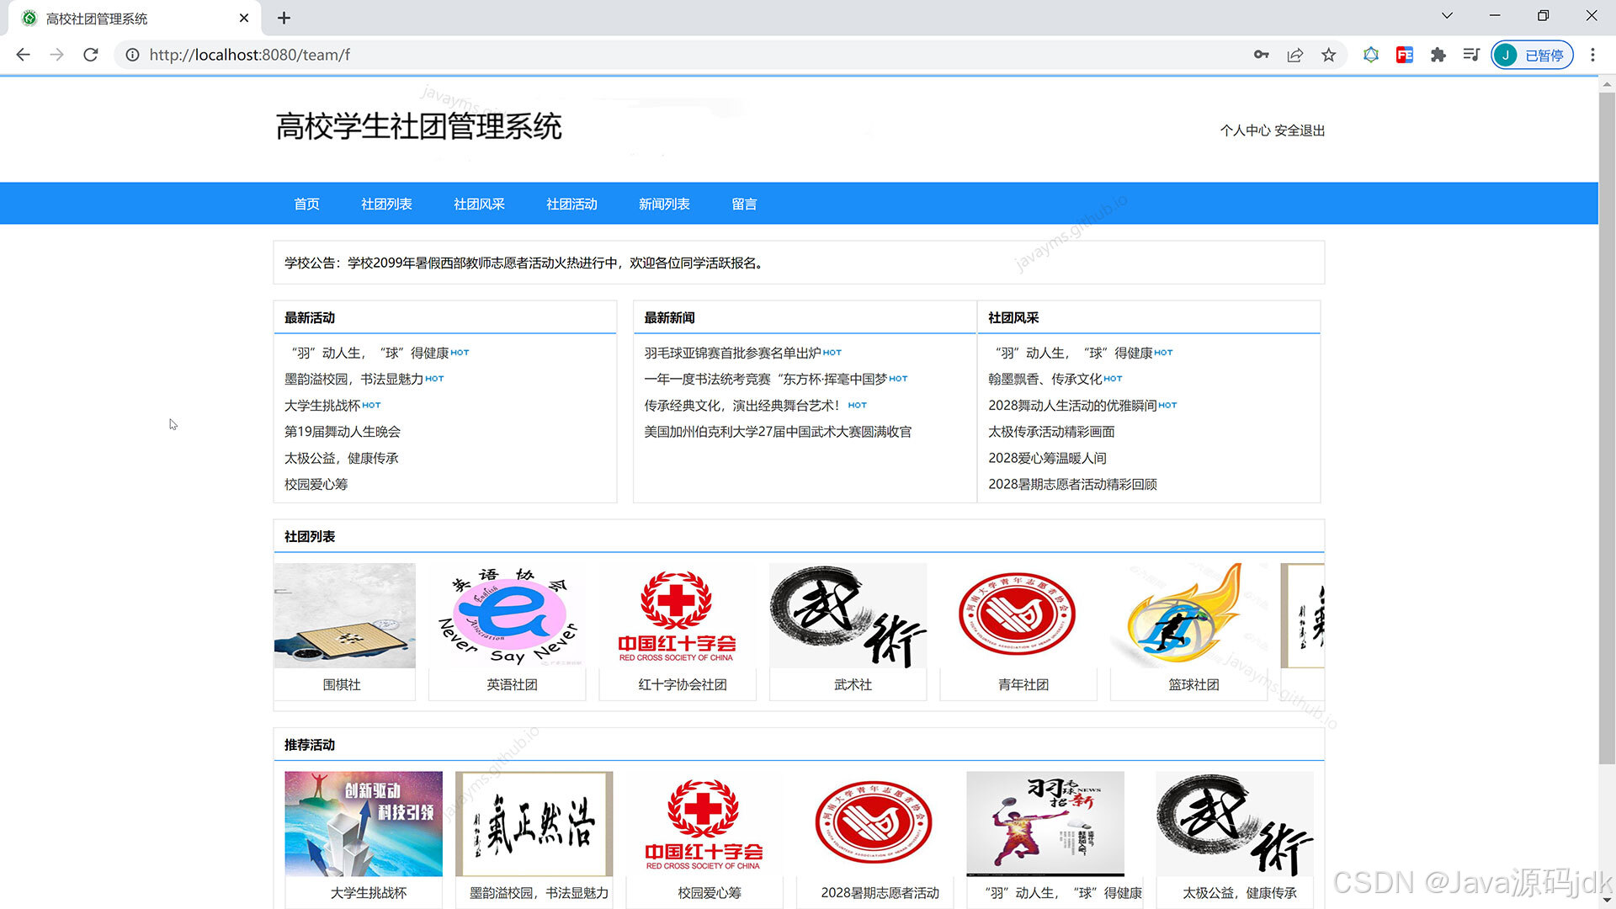1616x909 pixels.
Task: Switch to the 新闻列表 menu item
Action: click(x=664, y=204)
